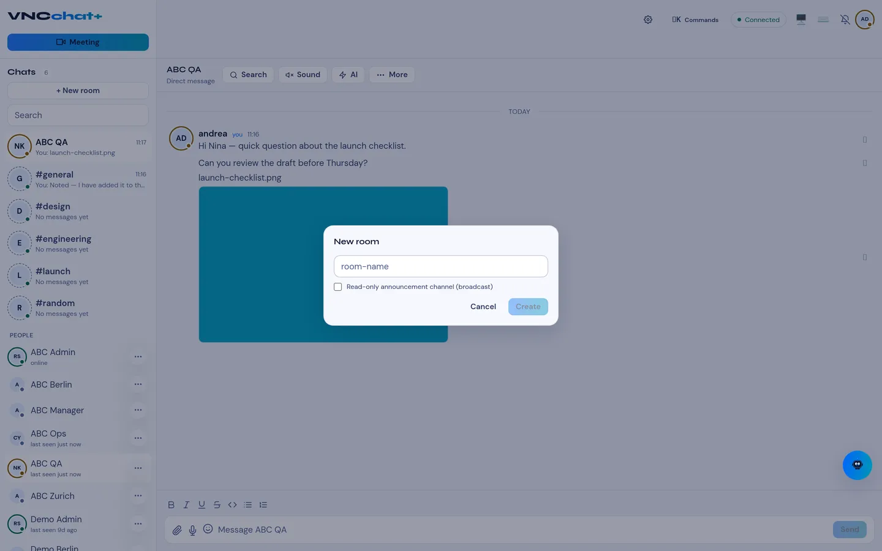Apply italic formatting in the composer

(186, 505)
